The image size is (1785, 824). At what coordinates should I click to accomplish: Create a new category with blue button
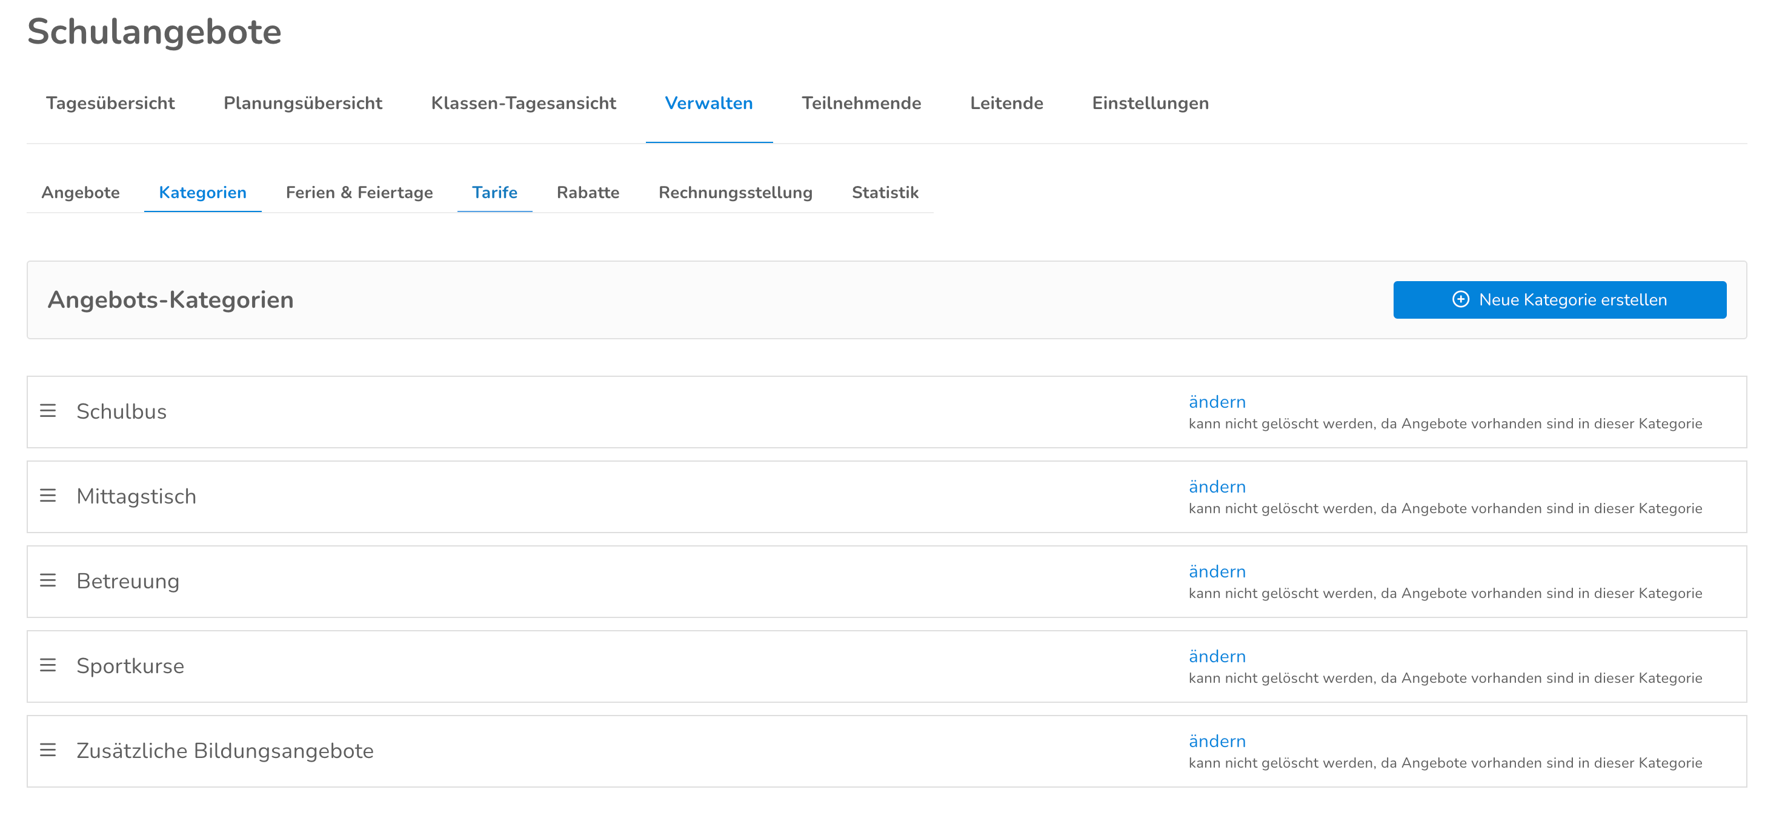pyautogui.click(x=1559, y=299)
